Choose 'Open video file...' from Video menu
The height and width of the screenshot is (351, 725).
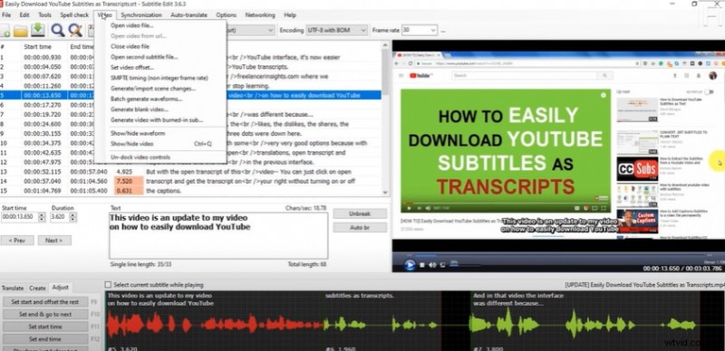click(160, 25)
